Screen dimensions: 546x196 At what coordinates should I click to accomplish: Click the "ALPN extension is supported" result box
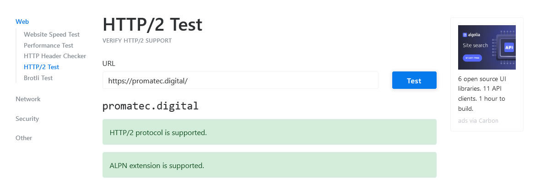269,165
